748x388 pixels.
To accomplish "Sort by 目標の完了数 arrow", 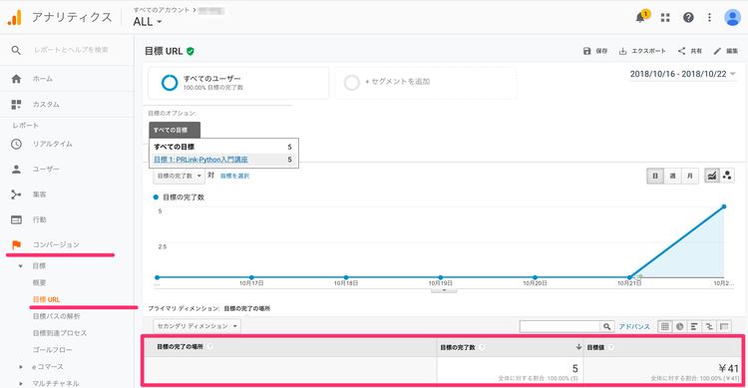I will (x=578, y=347).
